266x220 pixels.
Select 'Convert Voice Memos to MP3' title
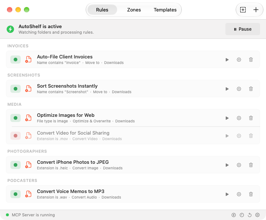coord(71,191)
